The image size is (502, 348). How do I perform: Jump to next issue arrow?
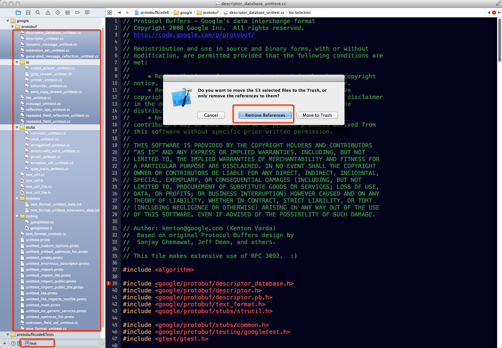pyautogui.click(x=499, y=12)
